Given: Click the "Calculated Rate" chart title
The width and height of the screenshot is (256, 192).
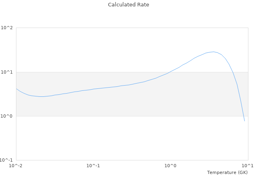Looking at the screenshot, I should click(128, 5).
